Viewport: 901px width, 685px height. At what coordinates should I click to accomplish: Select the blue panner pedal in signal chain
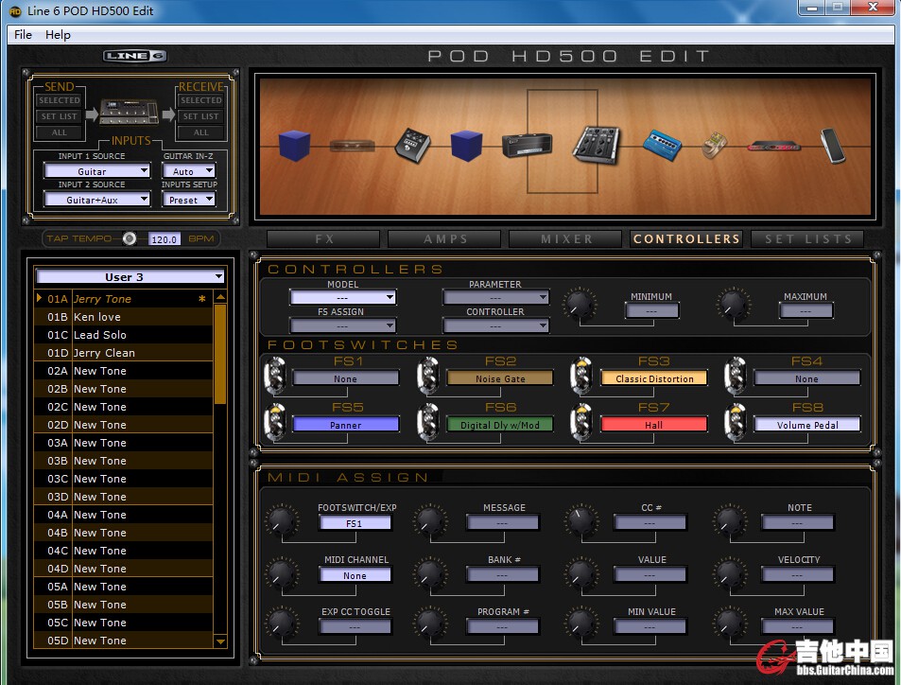point(662,145)
